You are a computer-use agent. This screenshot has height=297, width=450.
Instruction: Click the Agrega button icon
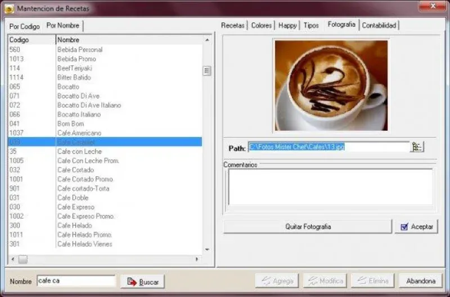point(266,281)
